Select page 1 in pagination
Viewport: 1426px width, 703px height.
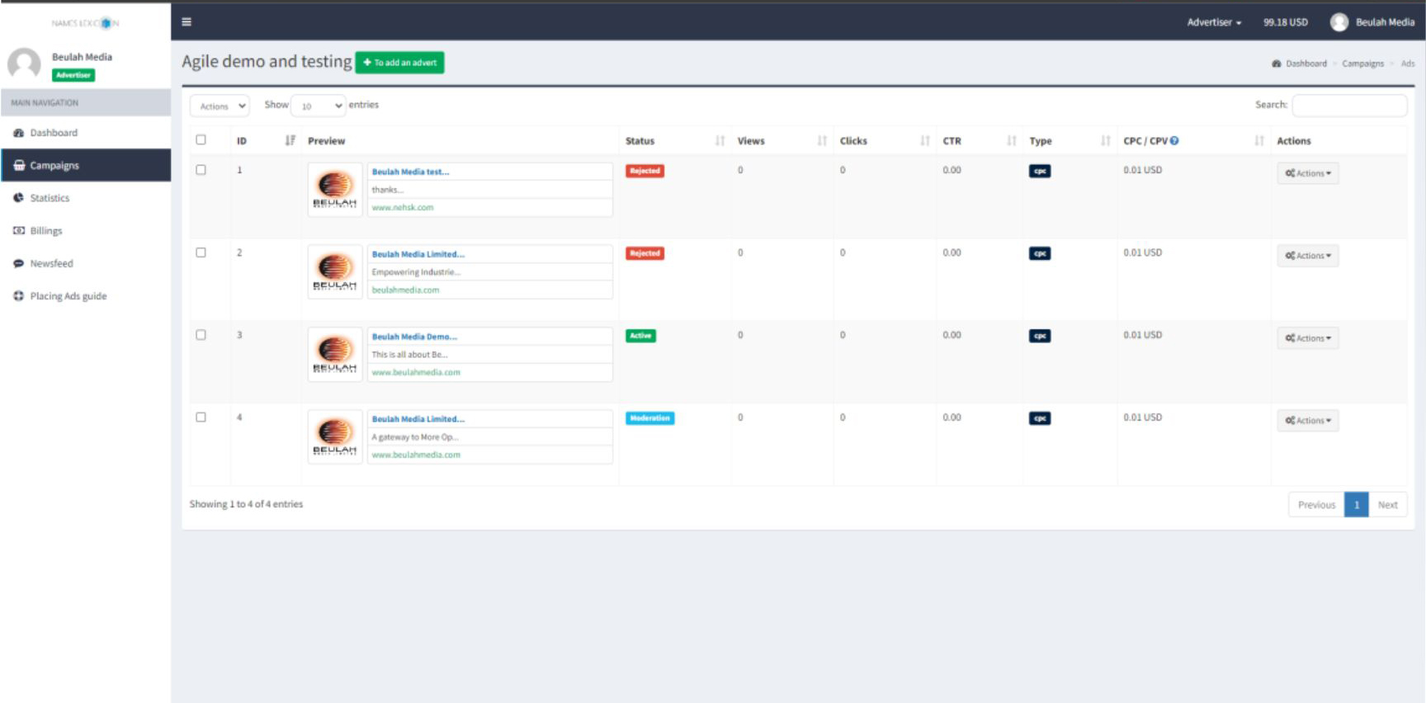click(1356, 505)
